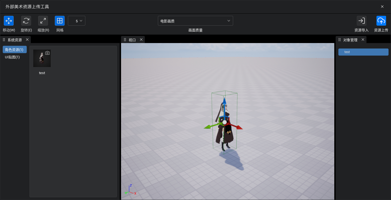This screenshot has width=391, height=200.
Task: Close the 对象管理 panel tab
Action: click(363, 40)
